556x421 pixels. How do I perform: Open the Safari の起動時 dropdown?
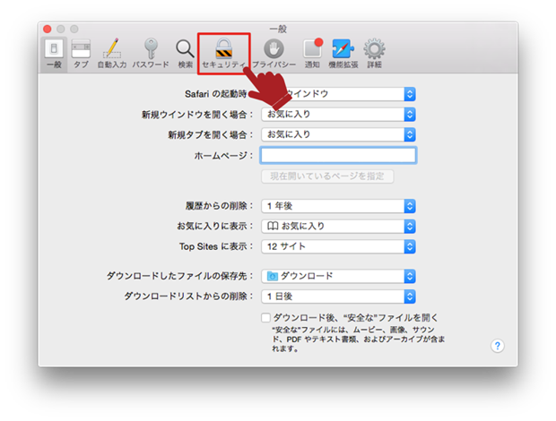338,94
